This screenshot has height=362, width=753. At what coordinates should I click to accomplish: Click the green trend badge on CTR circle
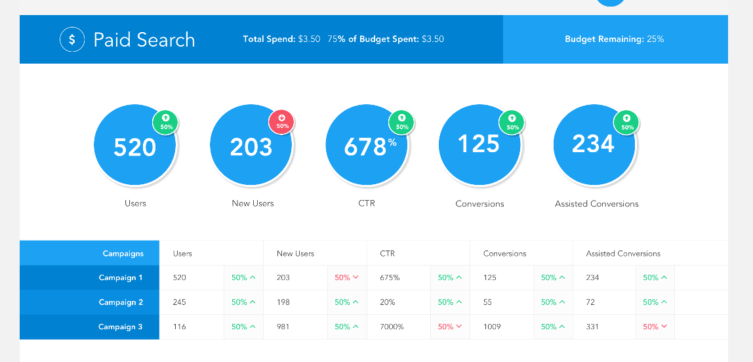point(402,122)
